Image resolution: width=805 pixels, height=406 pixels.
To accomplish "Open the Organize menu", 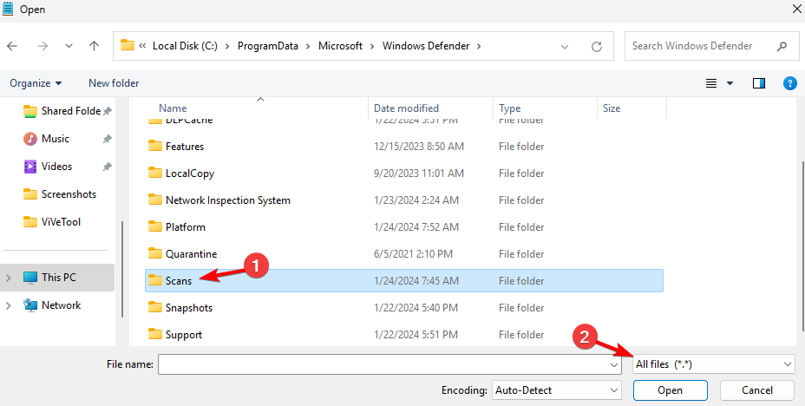I will [36, 83].
